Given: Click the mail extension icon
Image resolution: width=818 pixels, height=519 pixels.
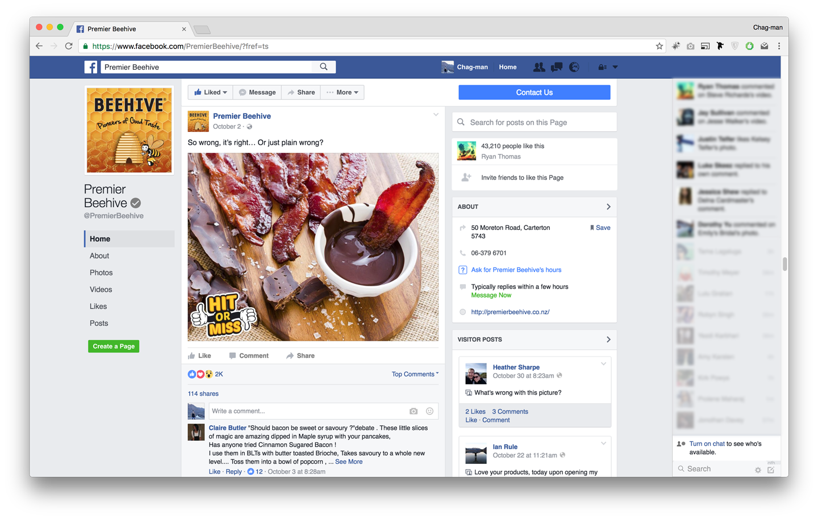Looking at the screenshot, I should [764, 46].
